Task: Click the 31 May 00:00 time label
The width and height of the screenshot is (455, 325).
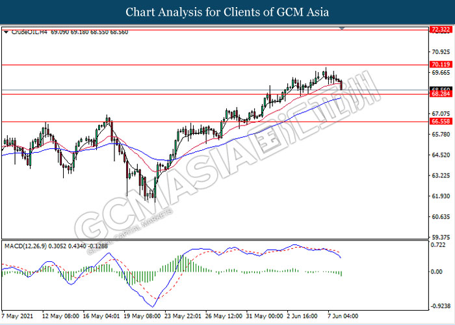Action: (x=264, y=316)
